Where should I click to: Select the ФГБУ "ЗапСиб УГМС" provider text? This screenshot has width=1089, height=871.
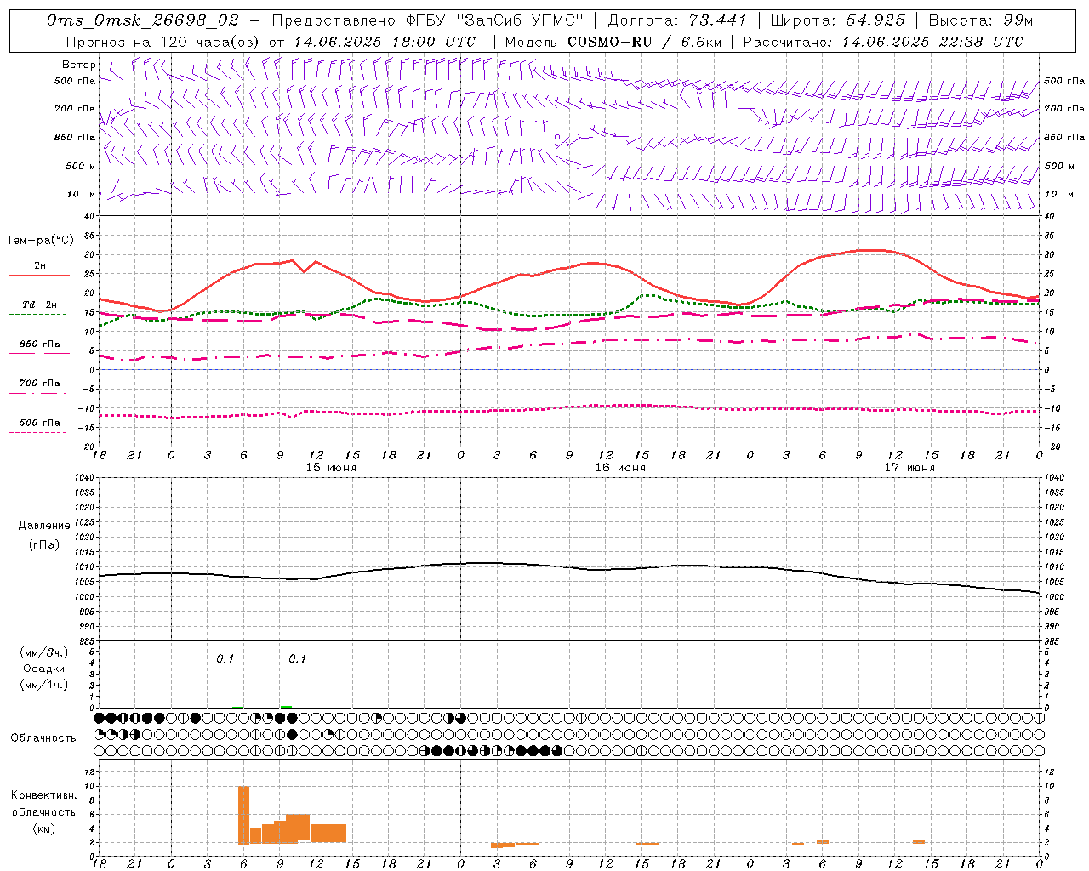coord(493,20)
